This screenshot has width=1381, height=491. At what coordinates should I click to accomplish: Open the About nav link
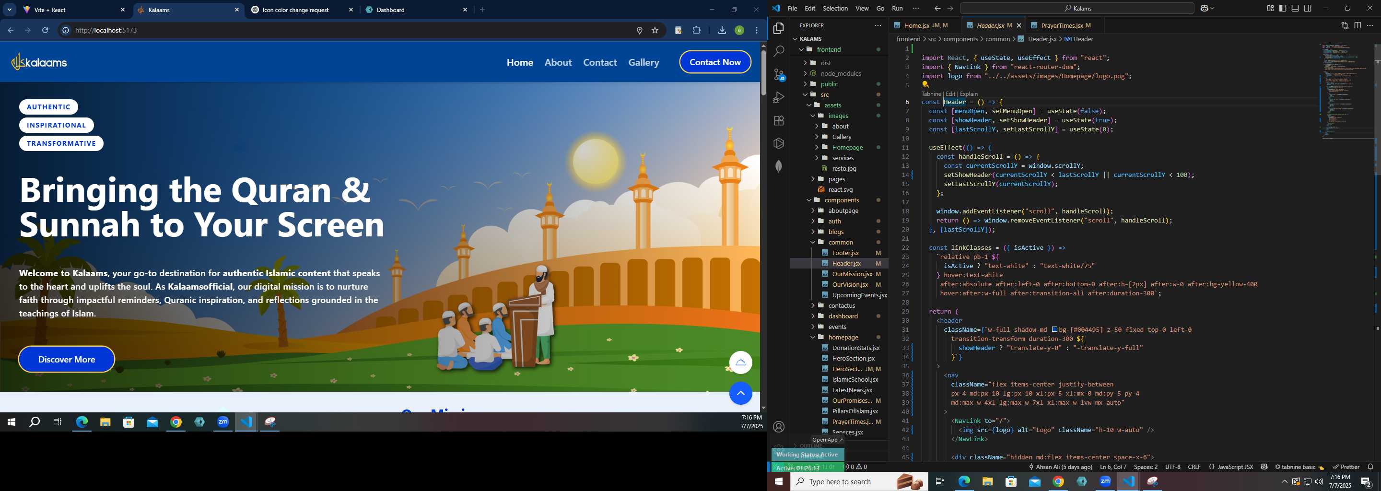[558, 62]
